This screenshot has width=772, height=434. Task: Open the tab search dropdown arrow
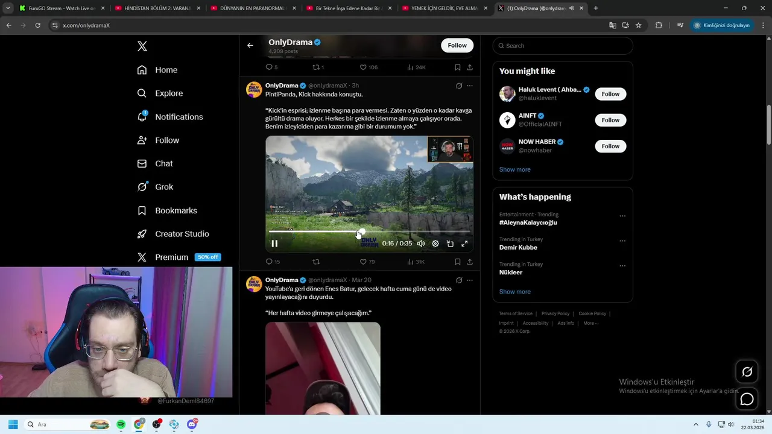[x=8, y=8]
